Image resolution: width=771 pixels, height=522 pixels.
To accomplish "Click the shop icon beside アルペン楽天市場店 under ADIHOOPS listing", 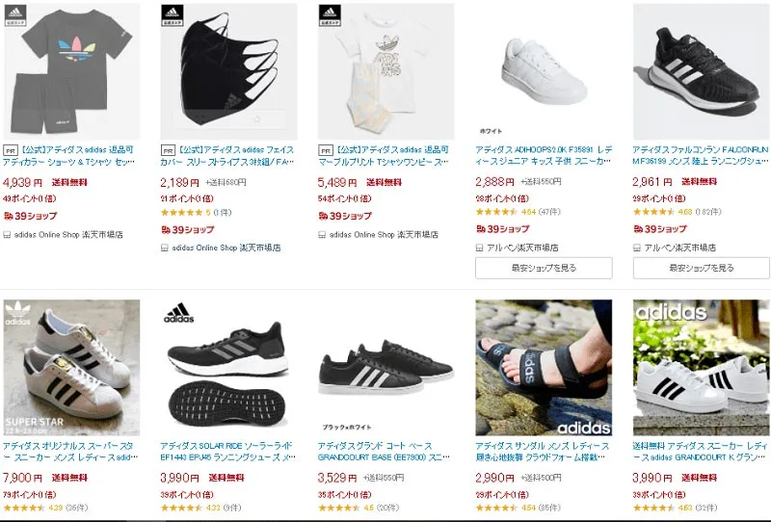I will click(480, 248).
